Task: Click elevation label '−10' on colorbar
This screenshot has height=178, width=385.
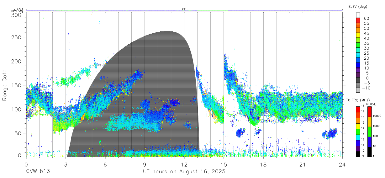Action: (366, 88)
